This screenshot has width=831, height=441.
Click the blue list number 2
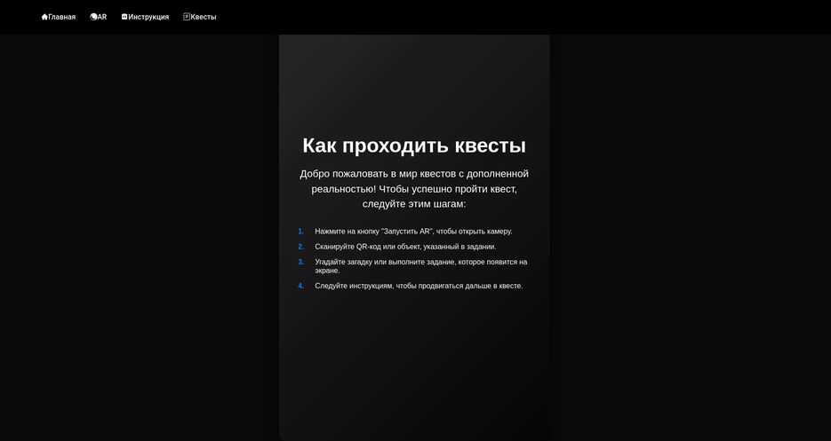(x=300, y=247)
